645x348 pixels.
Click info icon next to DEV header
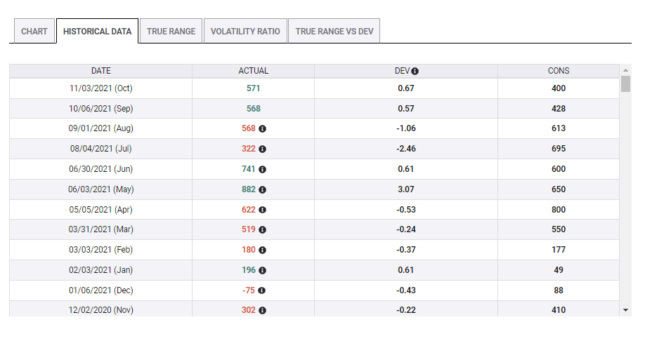(x=415, y=71)
